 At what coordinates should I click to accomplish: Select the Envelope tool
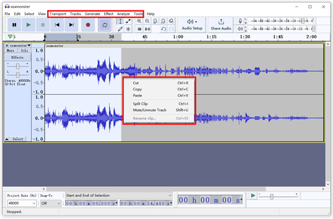(128, 22)
